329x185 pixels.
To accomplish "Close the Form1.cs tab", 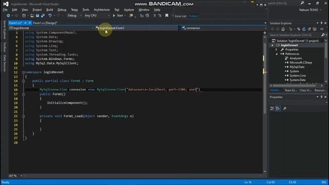I will click(x=30, y=23).
